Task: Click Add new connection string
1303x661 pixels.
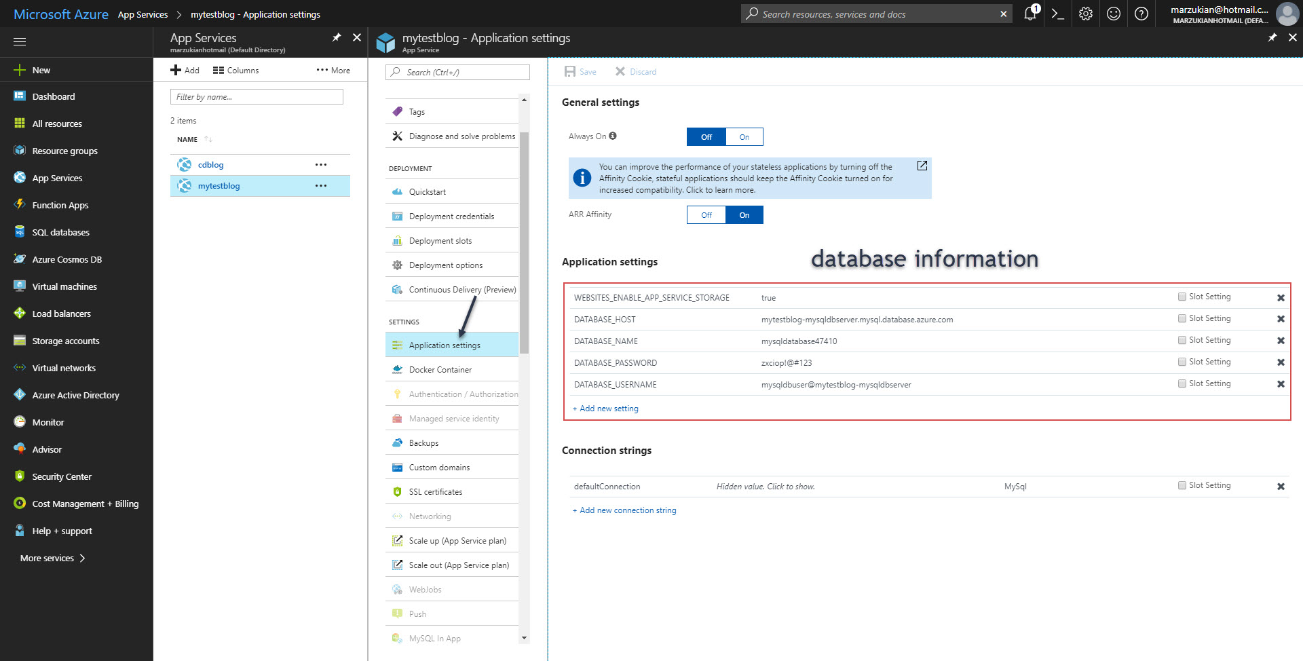Action: (624, 510)
